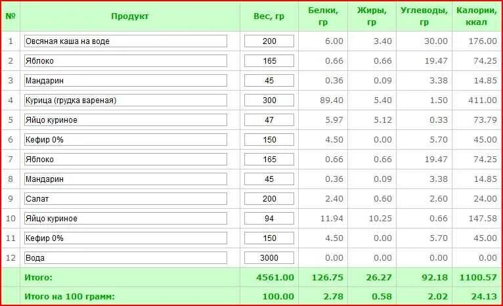Focus the 'Салат' product field

tap(125, 199)
